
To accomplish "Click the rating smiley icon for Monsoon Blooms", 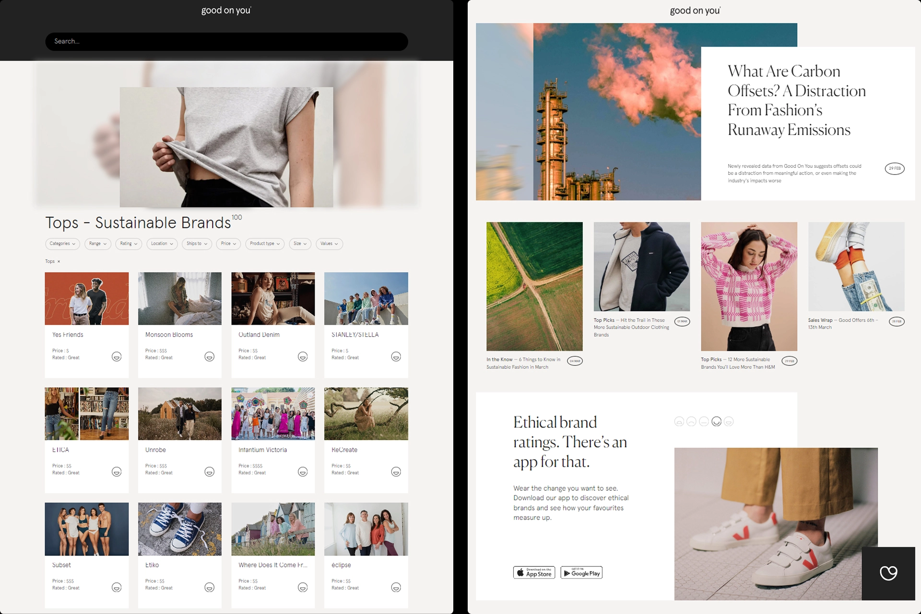I will coord(210,356).
